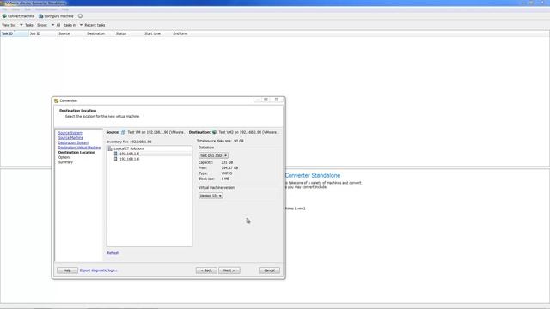Open the Recent tasks filter dropdown

pos(92,25)
